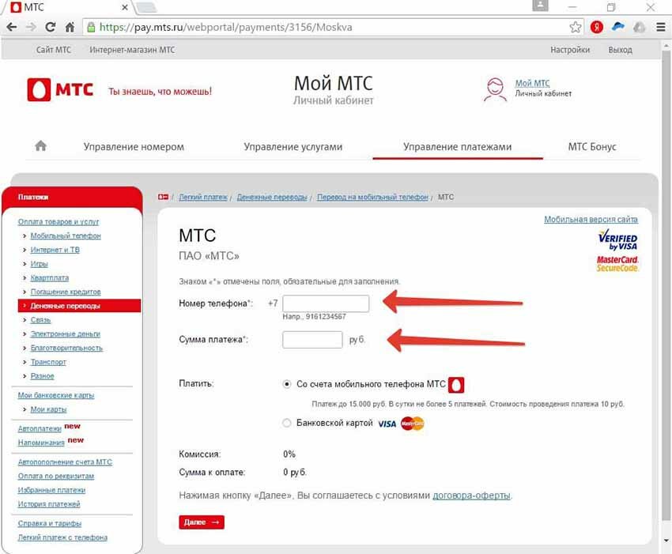This screenshot has width=672, height=554.
Task: Open Разное payment category
Action: click(43, 376)
